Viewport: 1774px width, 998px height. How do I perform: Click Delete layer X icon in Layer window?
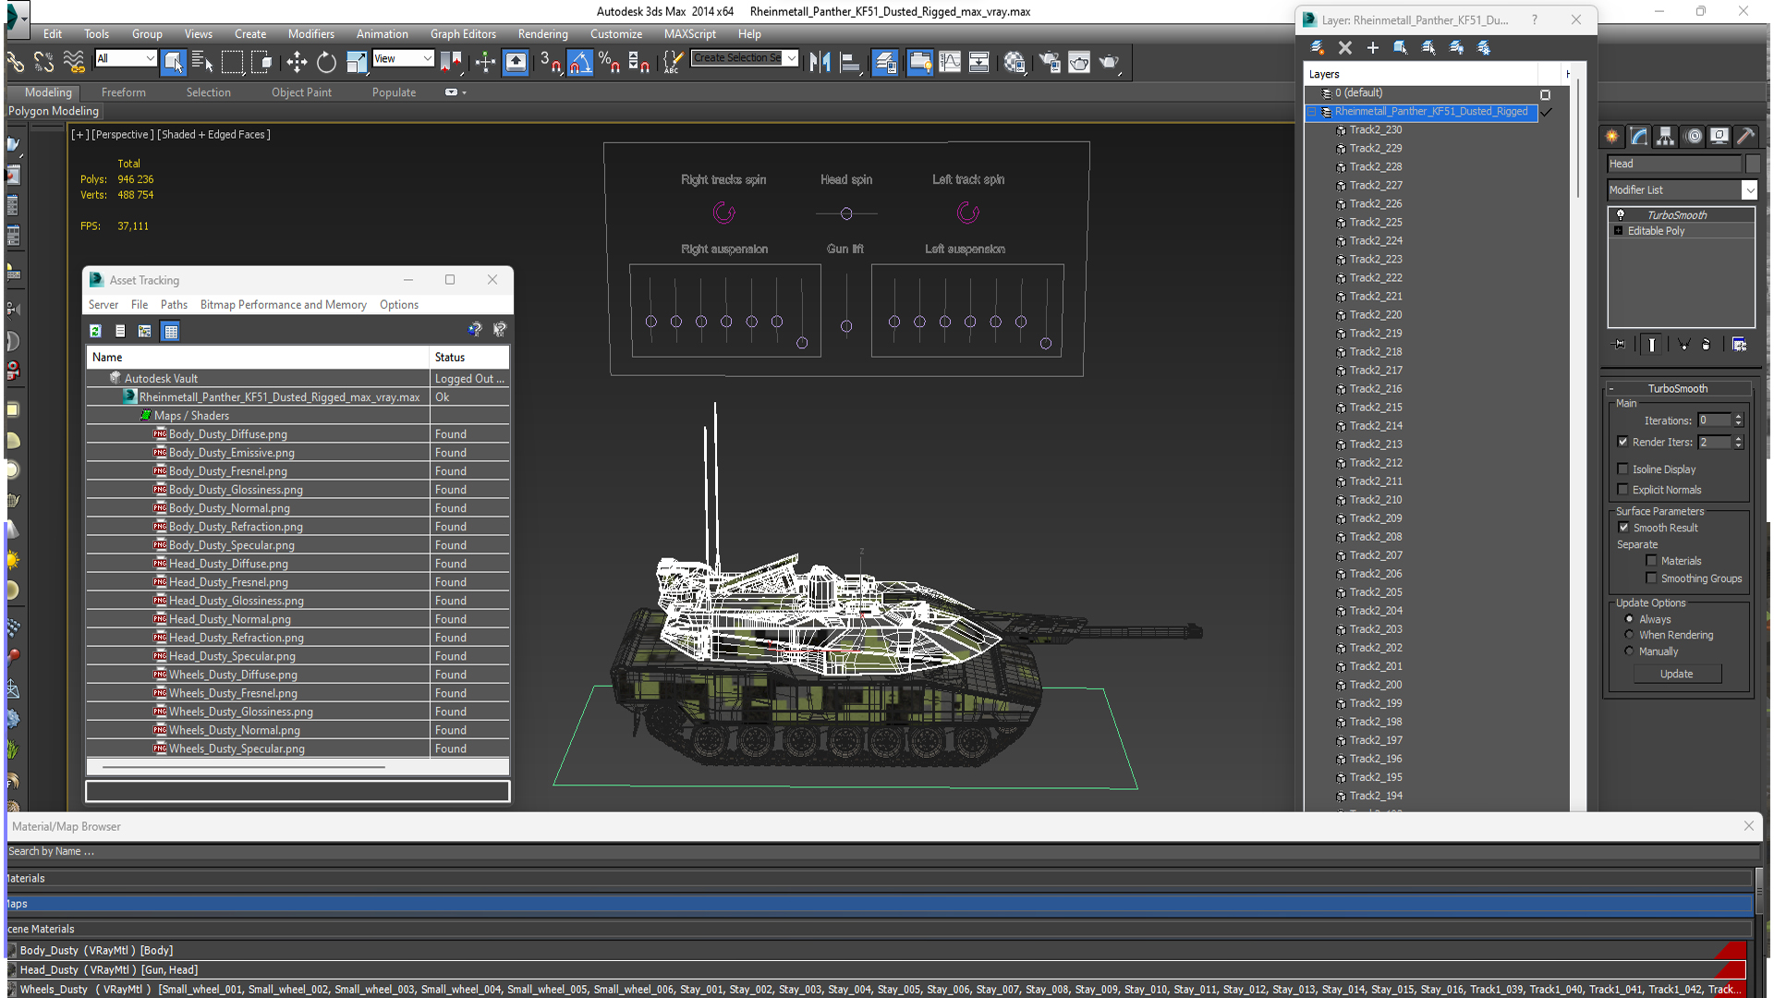click(1345, 47)
